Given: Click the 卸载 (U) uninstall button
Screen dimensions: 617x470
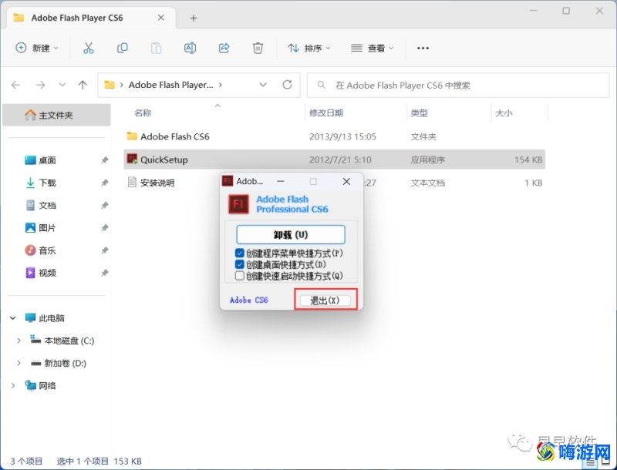Looking at the screenshot, I should click(x=291, y=234).
